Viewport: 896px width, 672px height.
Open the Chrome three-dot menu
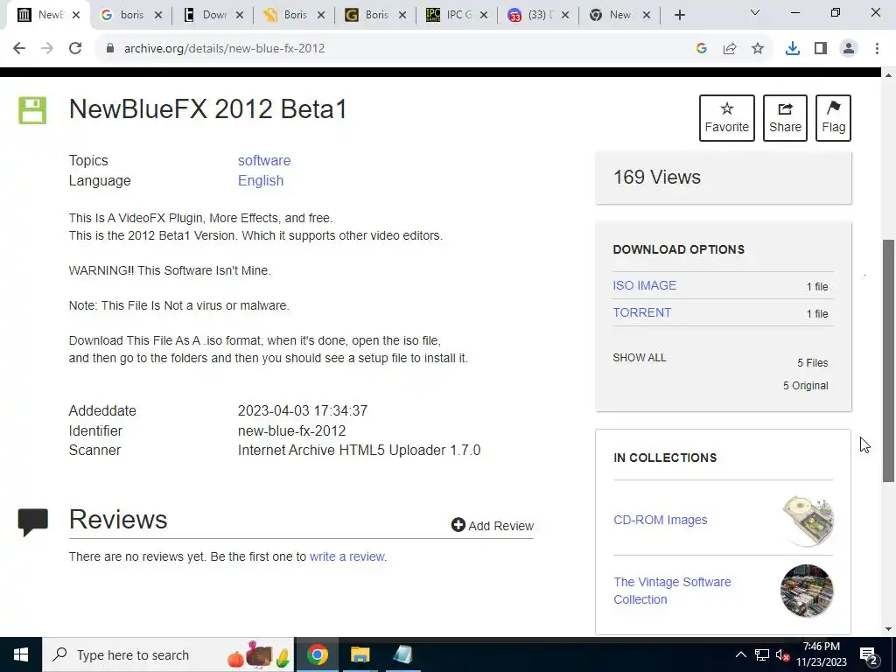point(877,49)
